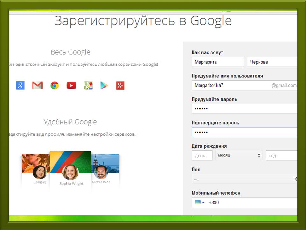This screenshot has height=230, width=306.
Task: Click the Придумайте пароль password field
Action: [x=244, y=109]
